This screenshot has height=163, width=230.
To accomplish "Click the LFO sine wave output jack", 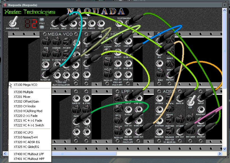I will (87, 132).
